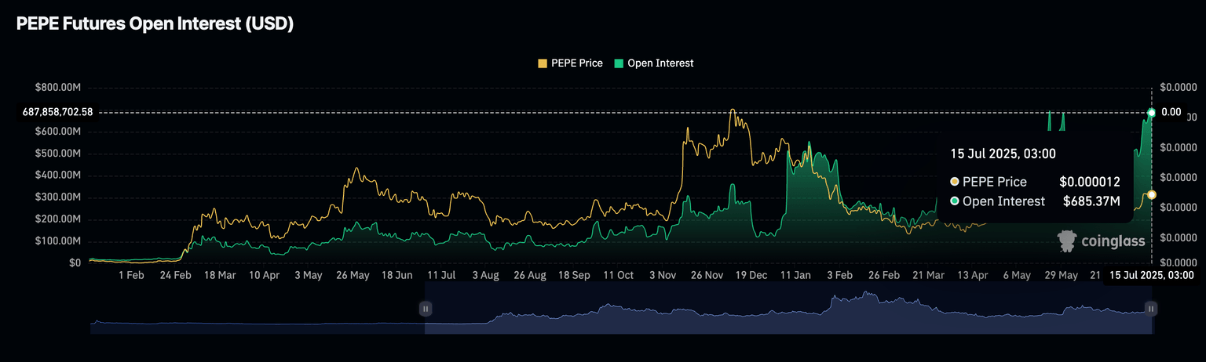This screenshot has width=1206, height=362.
Task: Toggle the PEPE Price series label
Action: pyautogui.click(x=576, y=63)
